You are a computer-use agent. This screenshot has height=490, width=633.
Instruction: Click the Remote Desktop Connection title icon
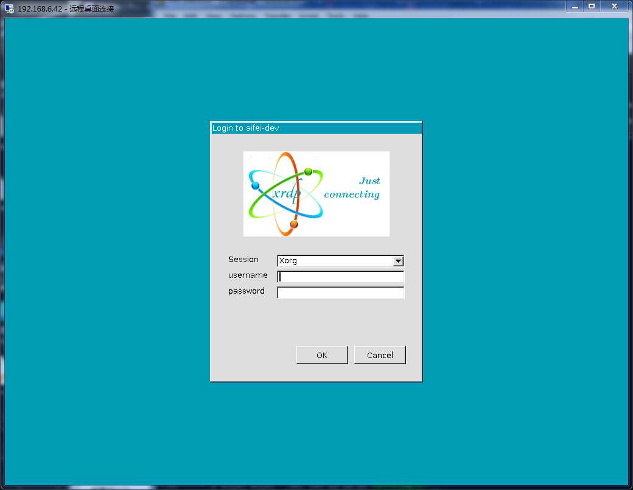9,9
